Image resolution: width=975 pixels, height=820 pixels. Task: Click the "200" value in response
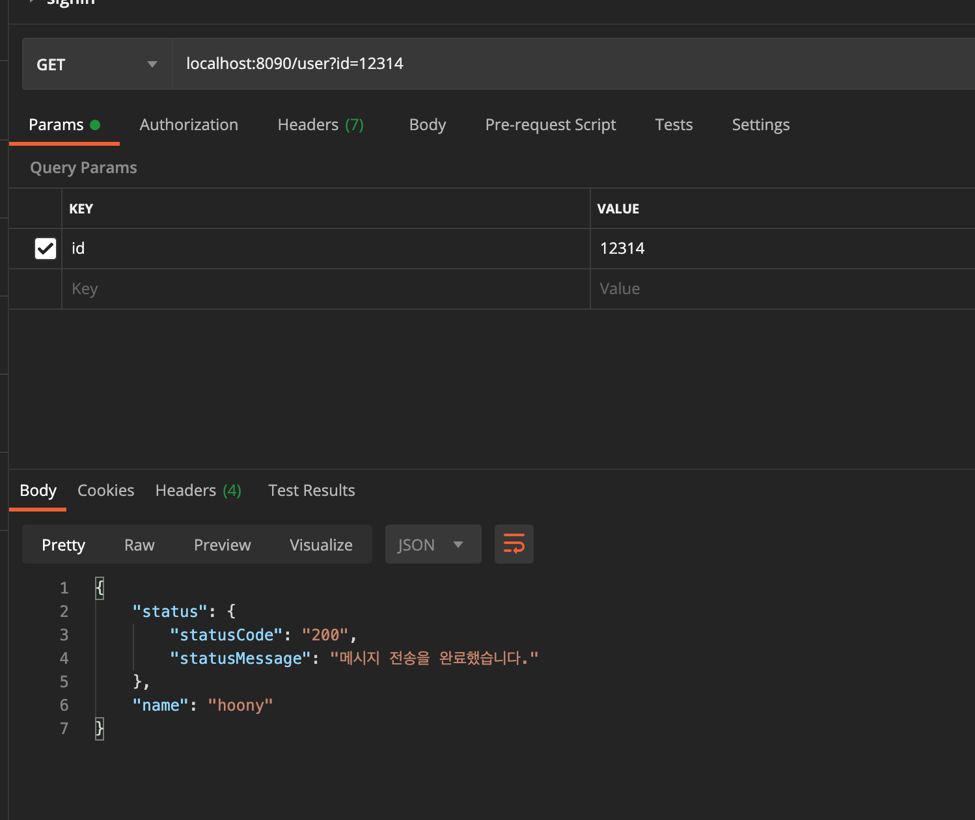pos(325,635)
